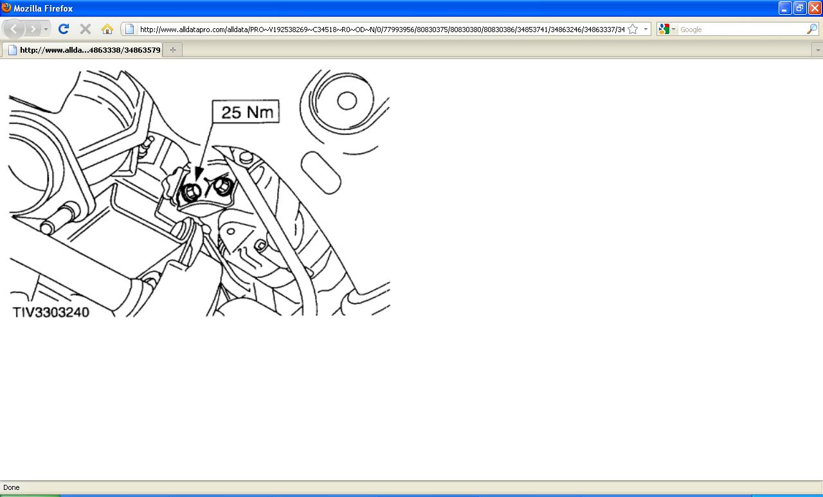This screenshot has height=497, width=823.
Task: Click the Back navigation arrow
Action: (x=14, y=29)
